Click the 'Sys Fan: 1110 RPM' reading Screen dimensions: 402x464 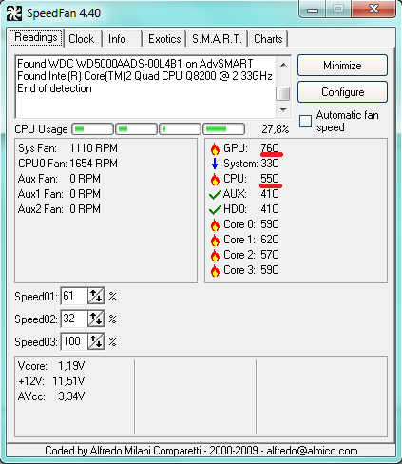tap(67, 148)
